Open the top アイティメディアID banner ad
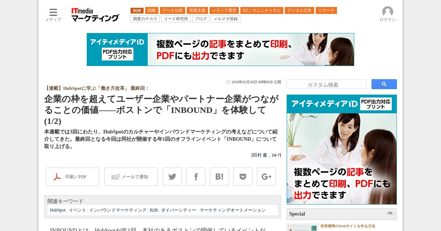This screenshot has width=441, height=231. 220,49
